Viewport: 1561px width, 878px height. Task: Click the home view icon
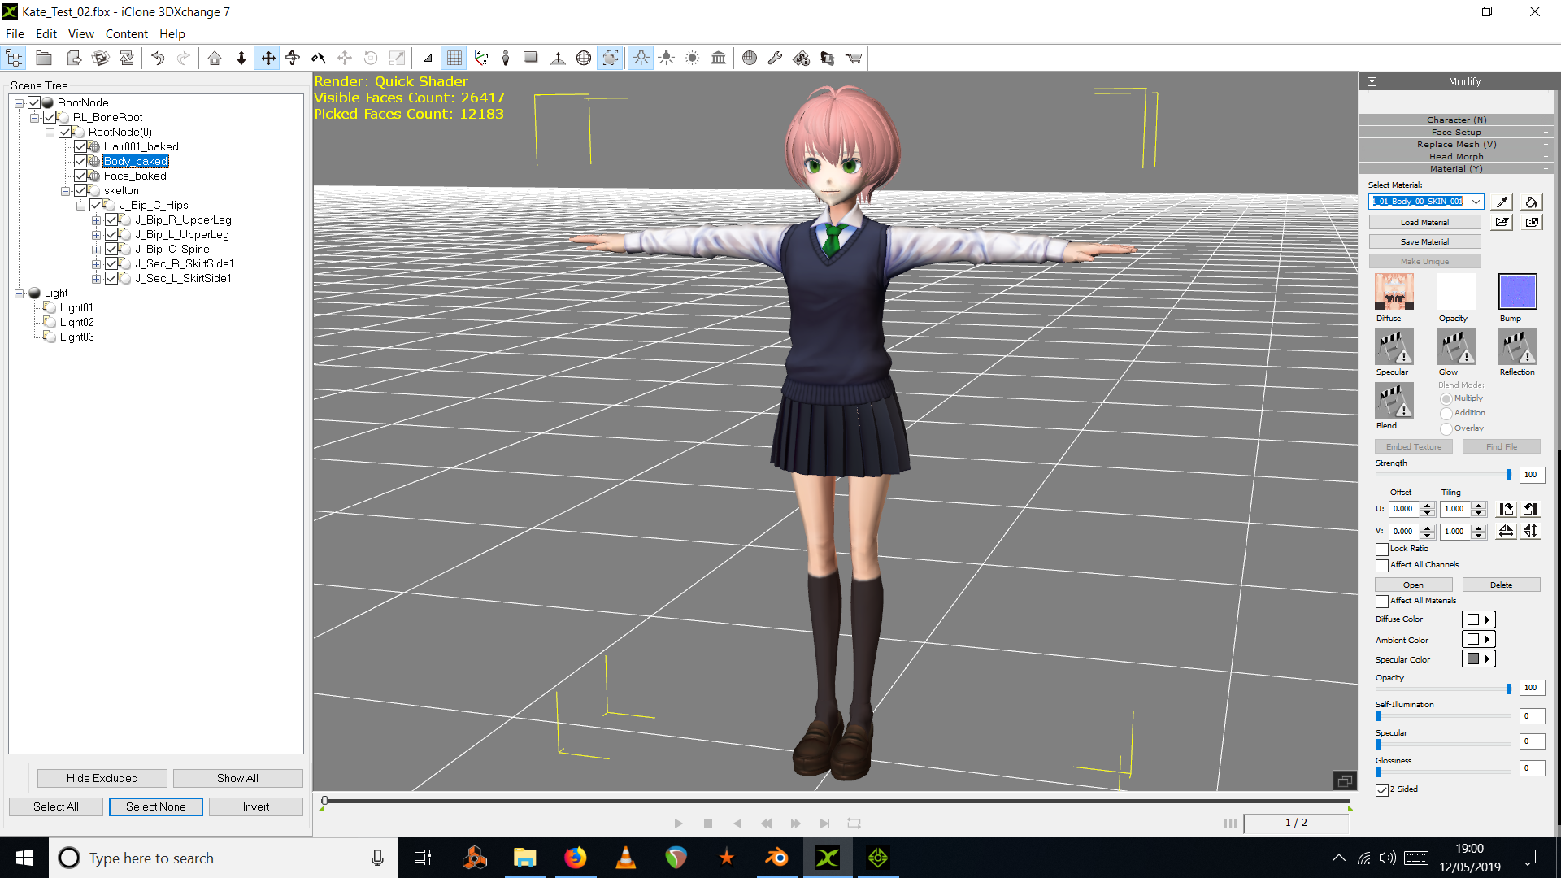point(215,58)
